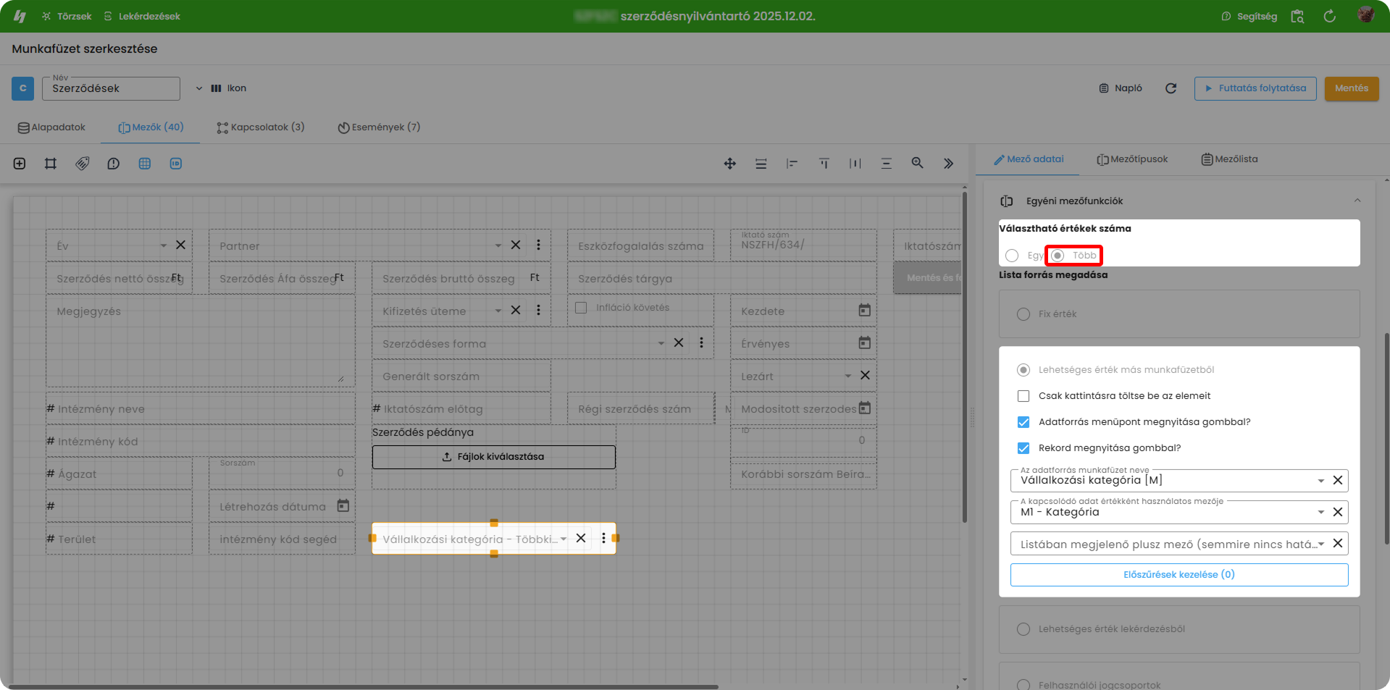Click the refresh icon next to Napló
This screenshot has height=690, width=1390.
tap(1171, 88)
